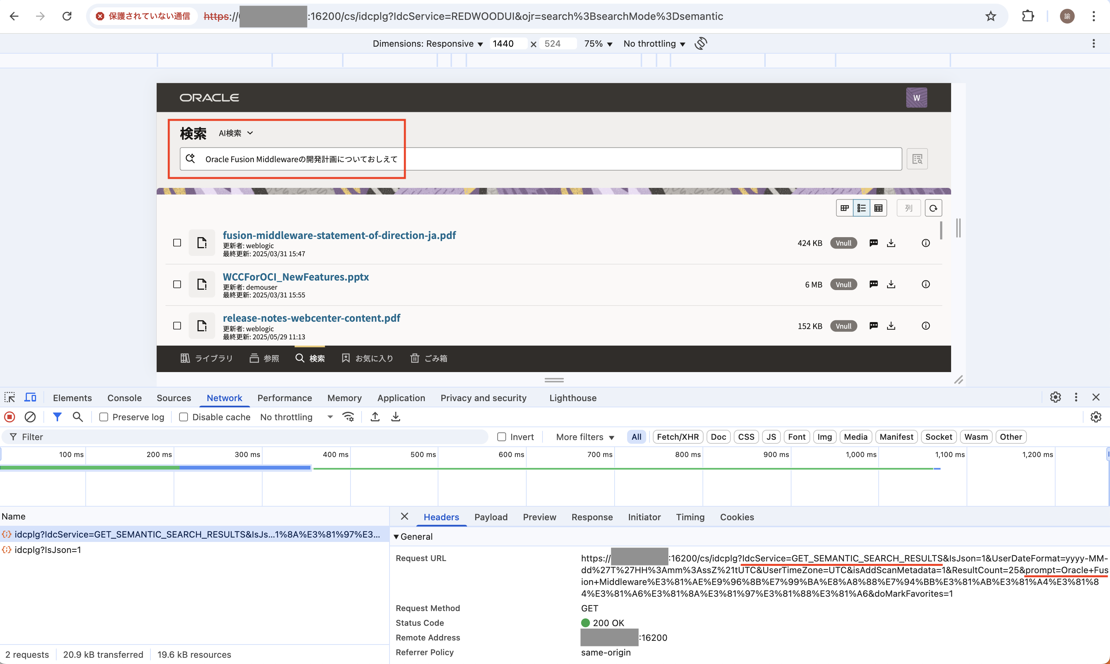
Task: Expand the More filters dropdown
Action: tap(584, 437)
